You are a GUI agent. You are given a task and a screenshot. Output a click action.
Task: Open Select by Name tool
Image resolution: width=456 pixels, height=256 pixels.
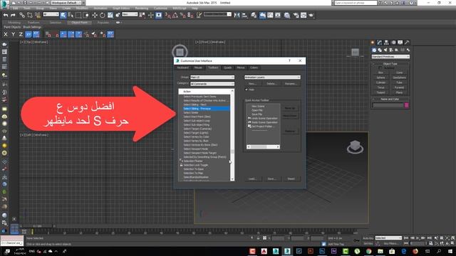tap(71, 15)
